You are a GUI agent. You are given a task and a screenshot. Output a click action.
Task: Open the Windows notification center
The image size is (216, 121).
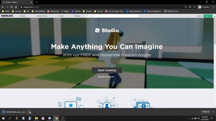coord(212,118)
